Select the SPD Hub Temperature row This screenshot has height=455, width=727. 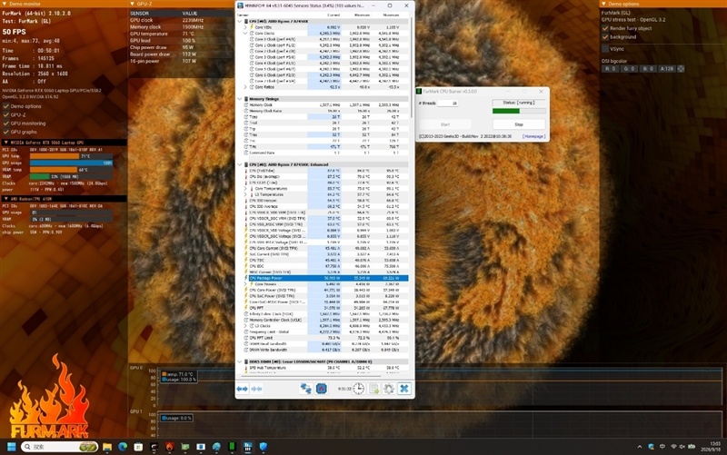pyautogui.click(x=324, y=368)
